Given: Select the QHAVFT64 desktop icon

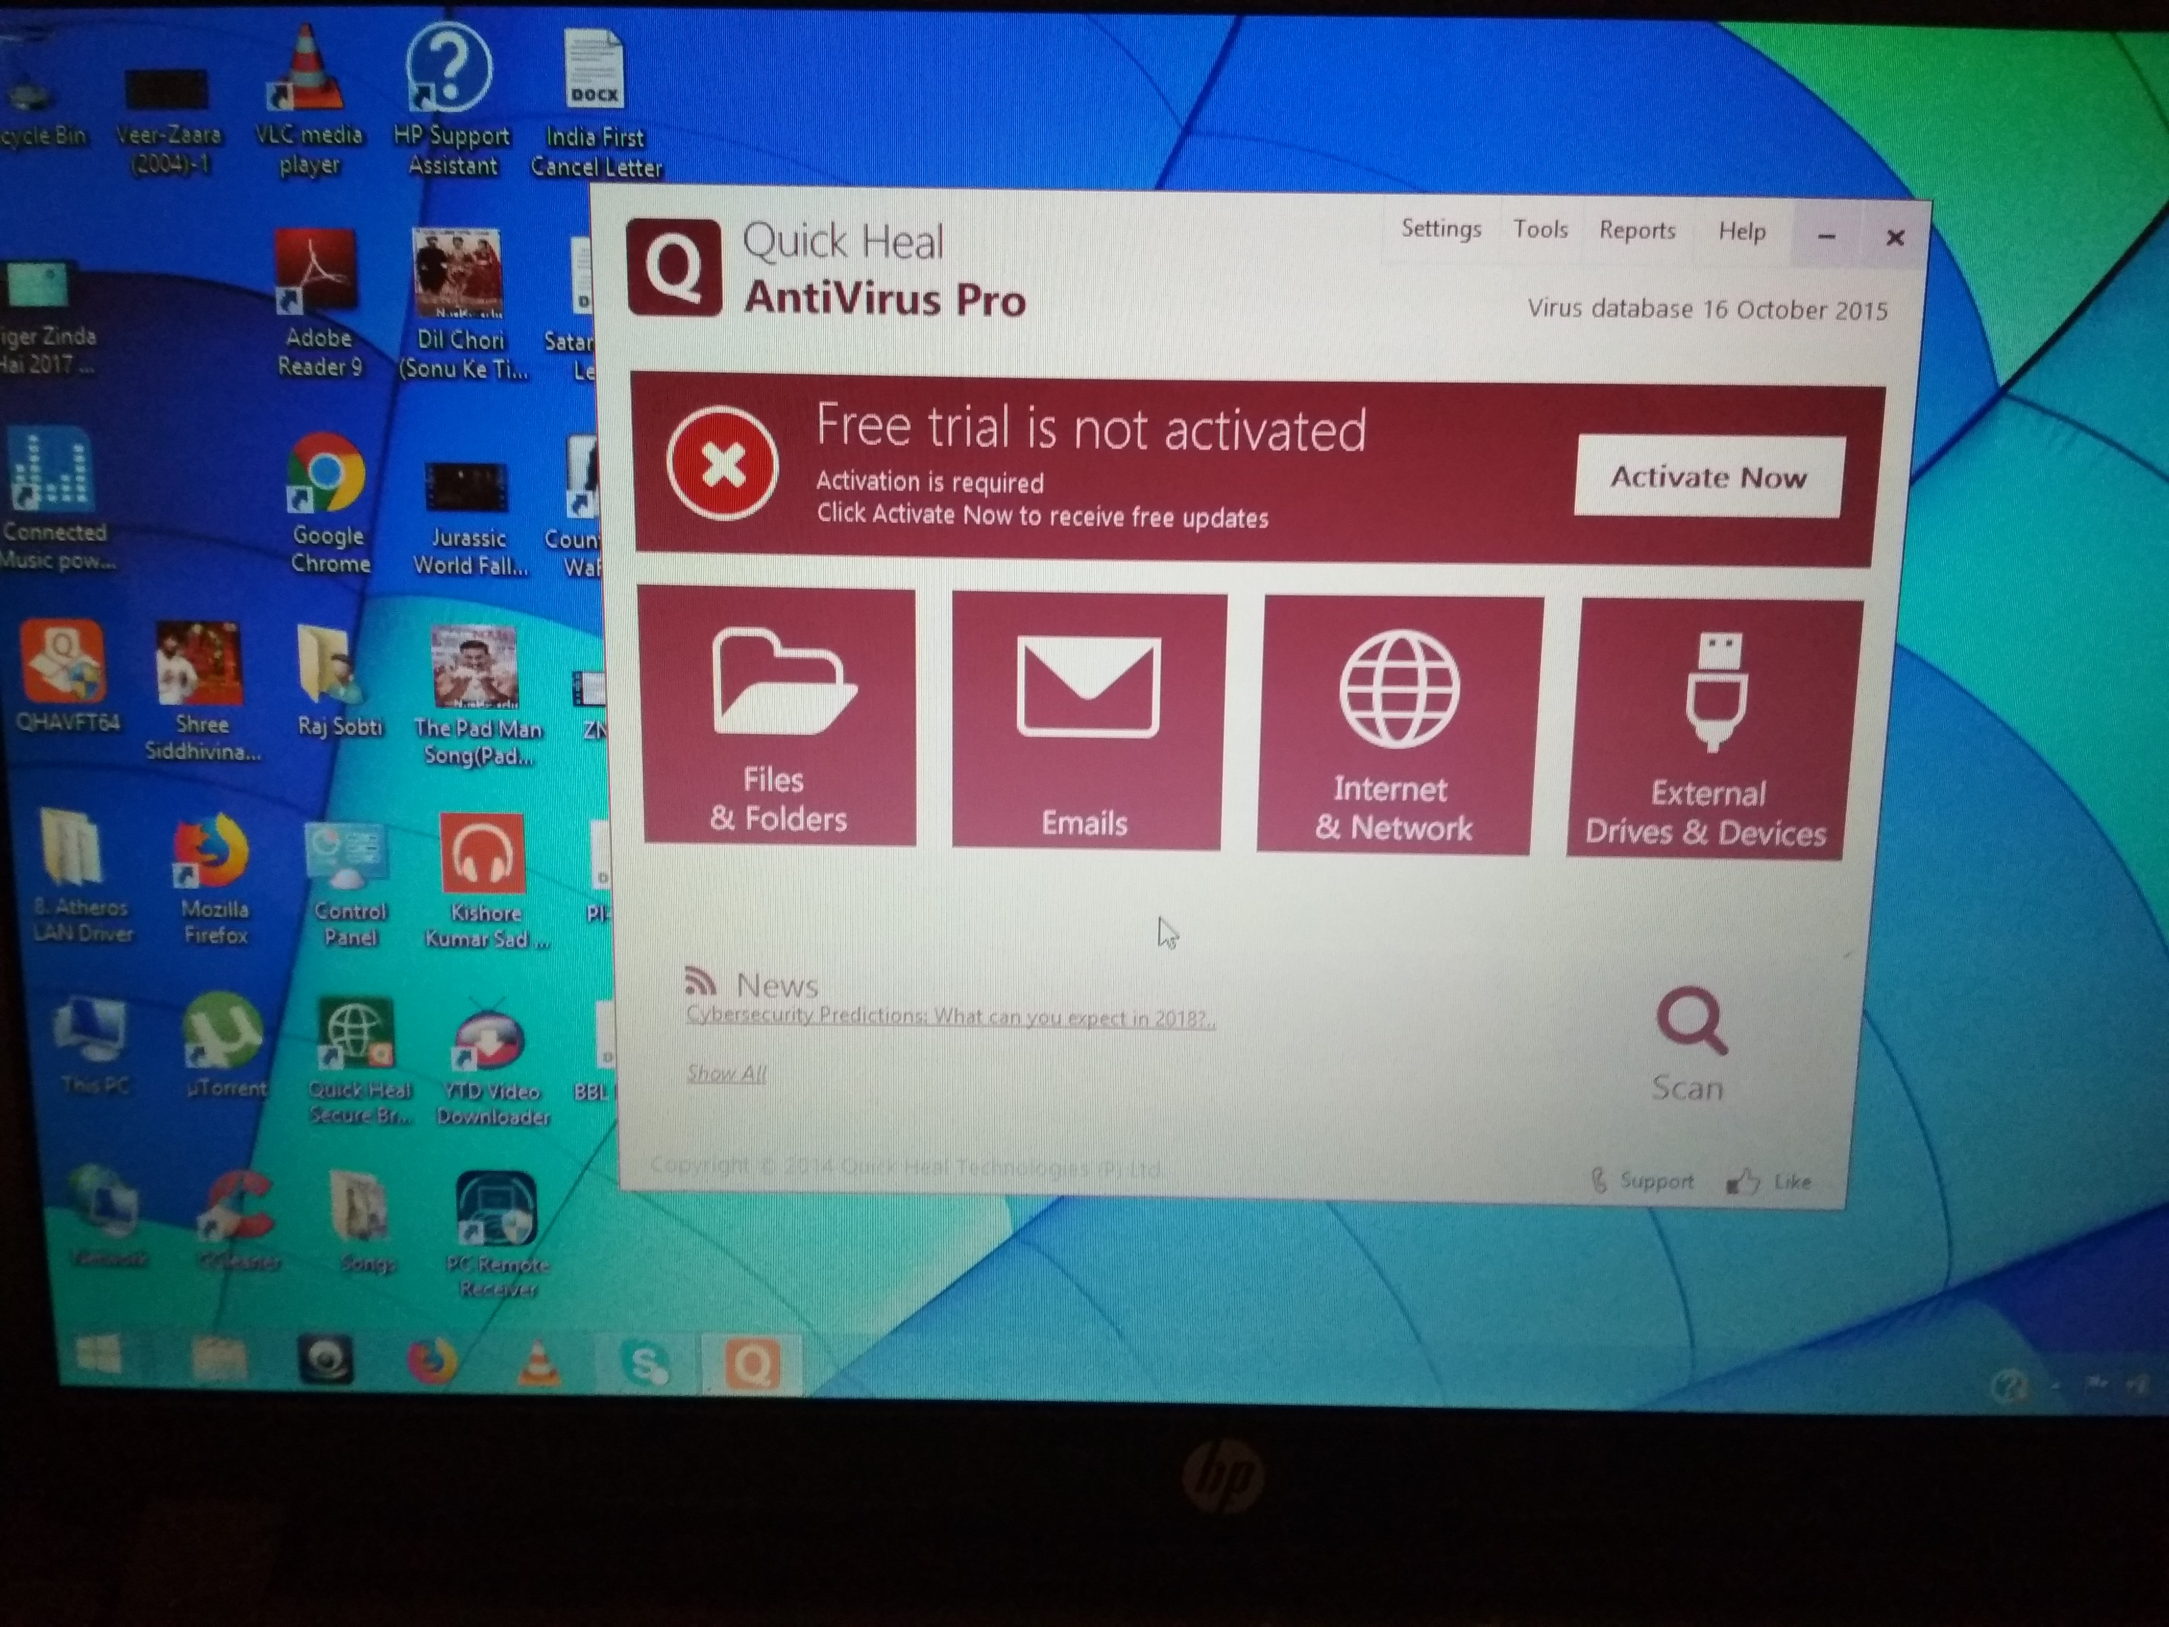Looking at the screenshot, I should tap(65, 677).
